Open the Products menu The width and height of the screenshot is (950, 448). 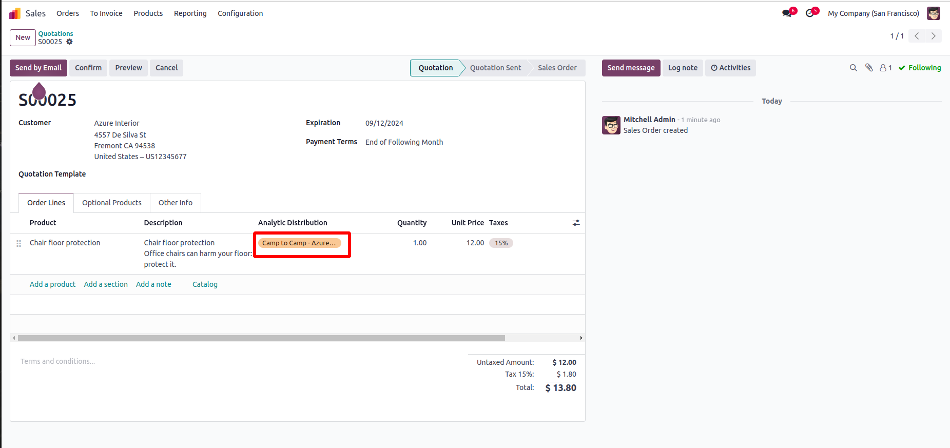148,13
